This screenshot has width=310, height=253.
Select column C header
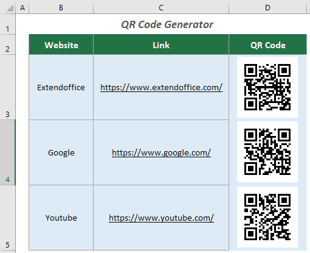click(161, 7)
